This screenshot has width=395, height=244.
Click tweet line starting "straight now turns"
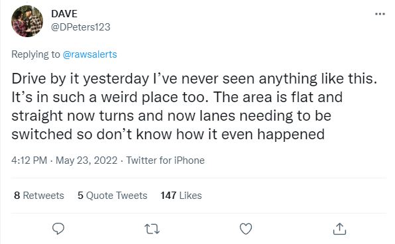pyautogui.click(x=171, y=115)
